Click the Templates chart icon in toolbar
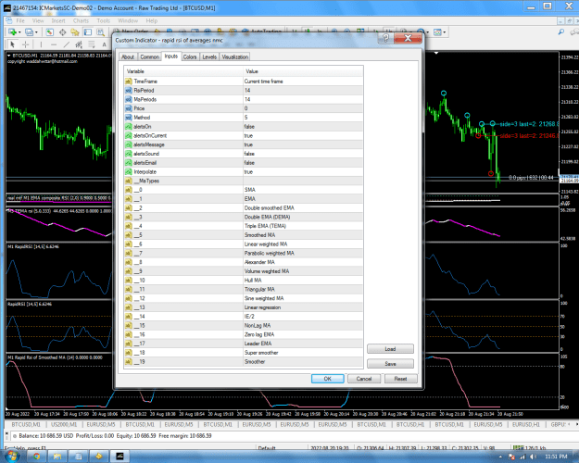 pyautogui.click(x=437, y=32)
